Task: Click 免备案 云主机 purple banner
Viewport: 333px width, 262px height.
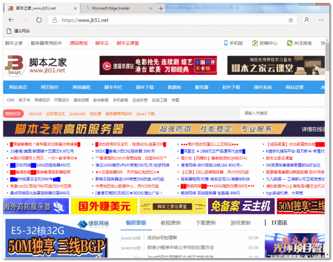Action: (241, 206)
